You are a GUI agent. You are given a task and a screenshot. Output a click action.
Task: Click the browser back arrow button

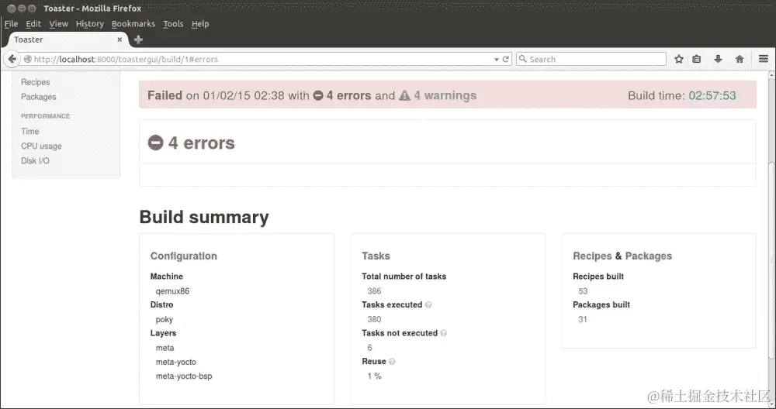12,60
